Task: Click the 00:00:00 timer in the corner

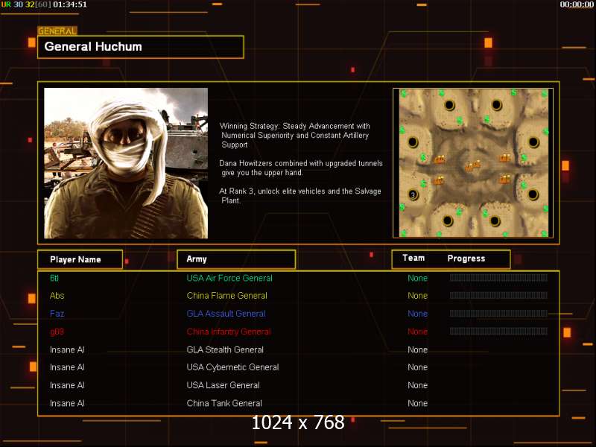Action: click(577, 4)
